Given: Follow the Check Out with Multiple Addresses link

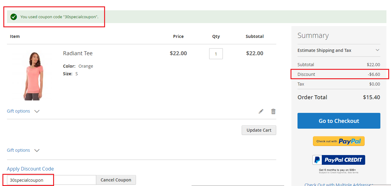Looking at the screenshot, I should point(338,184).
